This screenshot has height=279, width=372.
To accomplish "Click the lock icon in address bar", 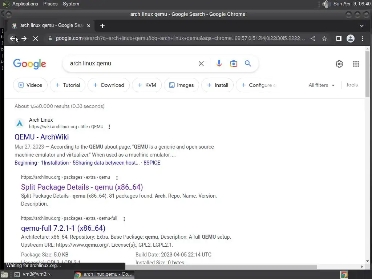I will (50, 39).
